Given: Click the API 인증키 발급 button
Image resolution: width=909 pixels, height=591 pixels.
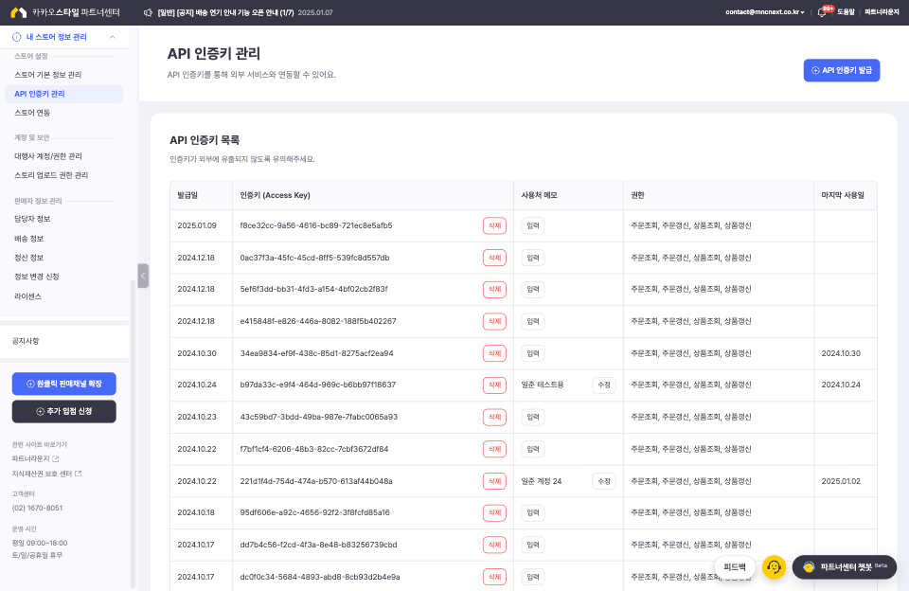Looking at the screenshot, I should point(841,70).
